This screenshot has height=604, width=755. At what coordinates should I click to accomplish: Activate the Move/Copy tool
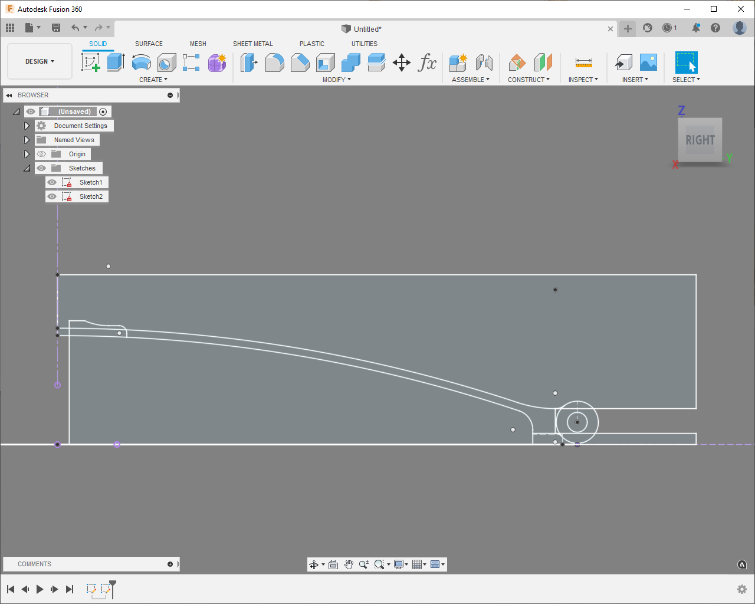tap(402, 62)
